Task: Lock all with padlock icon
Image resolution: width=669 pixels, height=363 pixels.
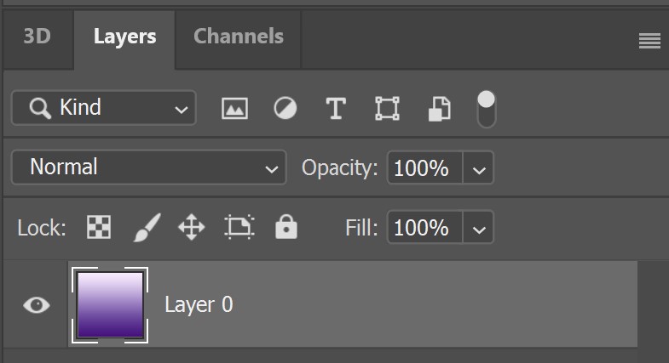Action: click(285, 226)
